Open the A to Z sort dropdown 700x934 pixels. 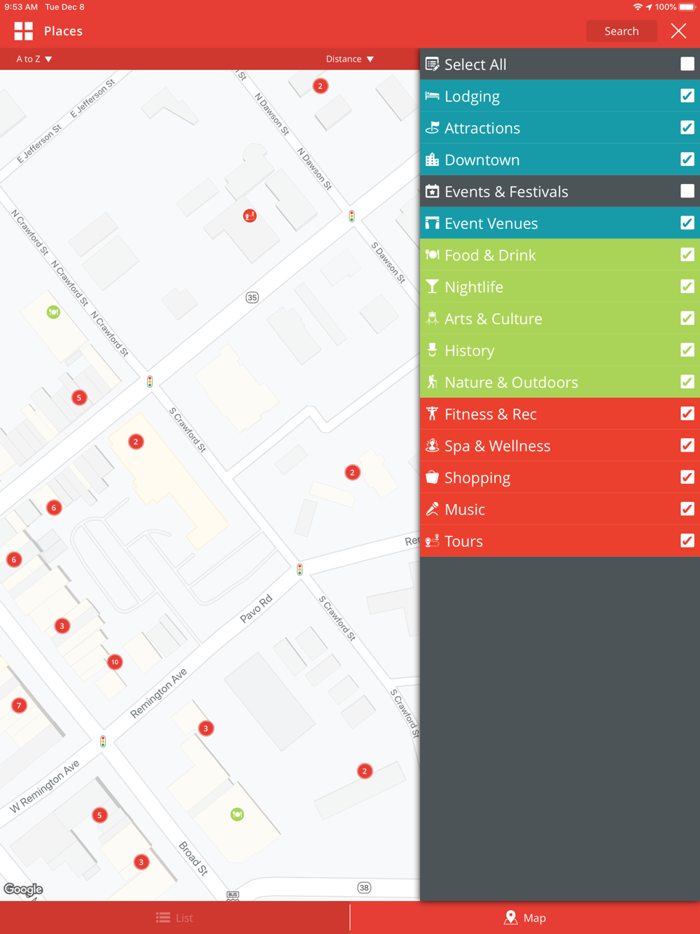tap(34, 59)
